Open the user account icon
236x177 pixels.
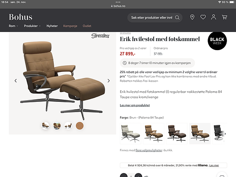coord(213,17)
